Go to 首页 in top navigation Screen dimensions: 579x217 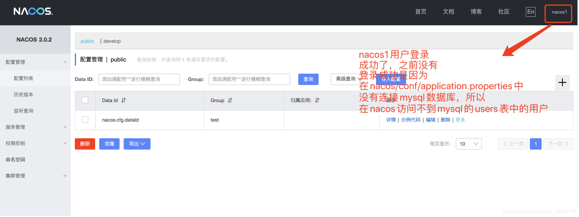pos(421,12)
